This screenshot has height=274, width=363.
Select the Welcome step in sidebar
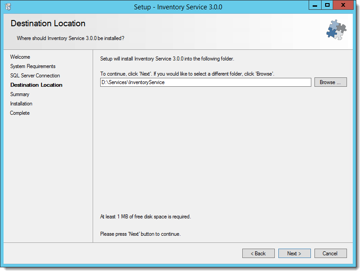(x=20, y=57)
